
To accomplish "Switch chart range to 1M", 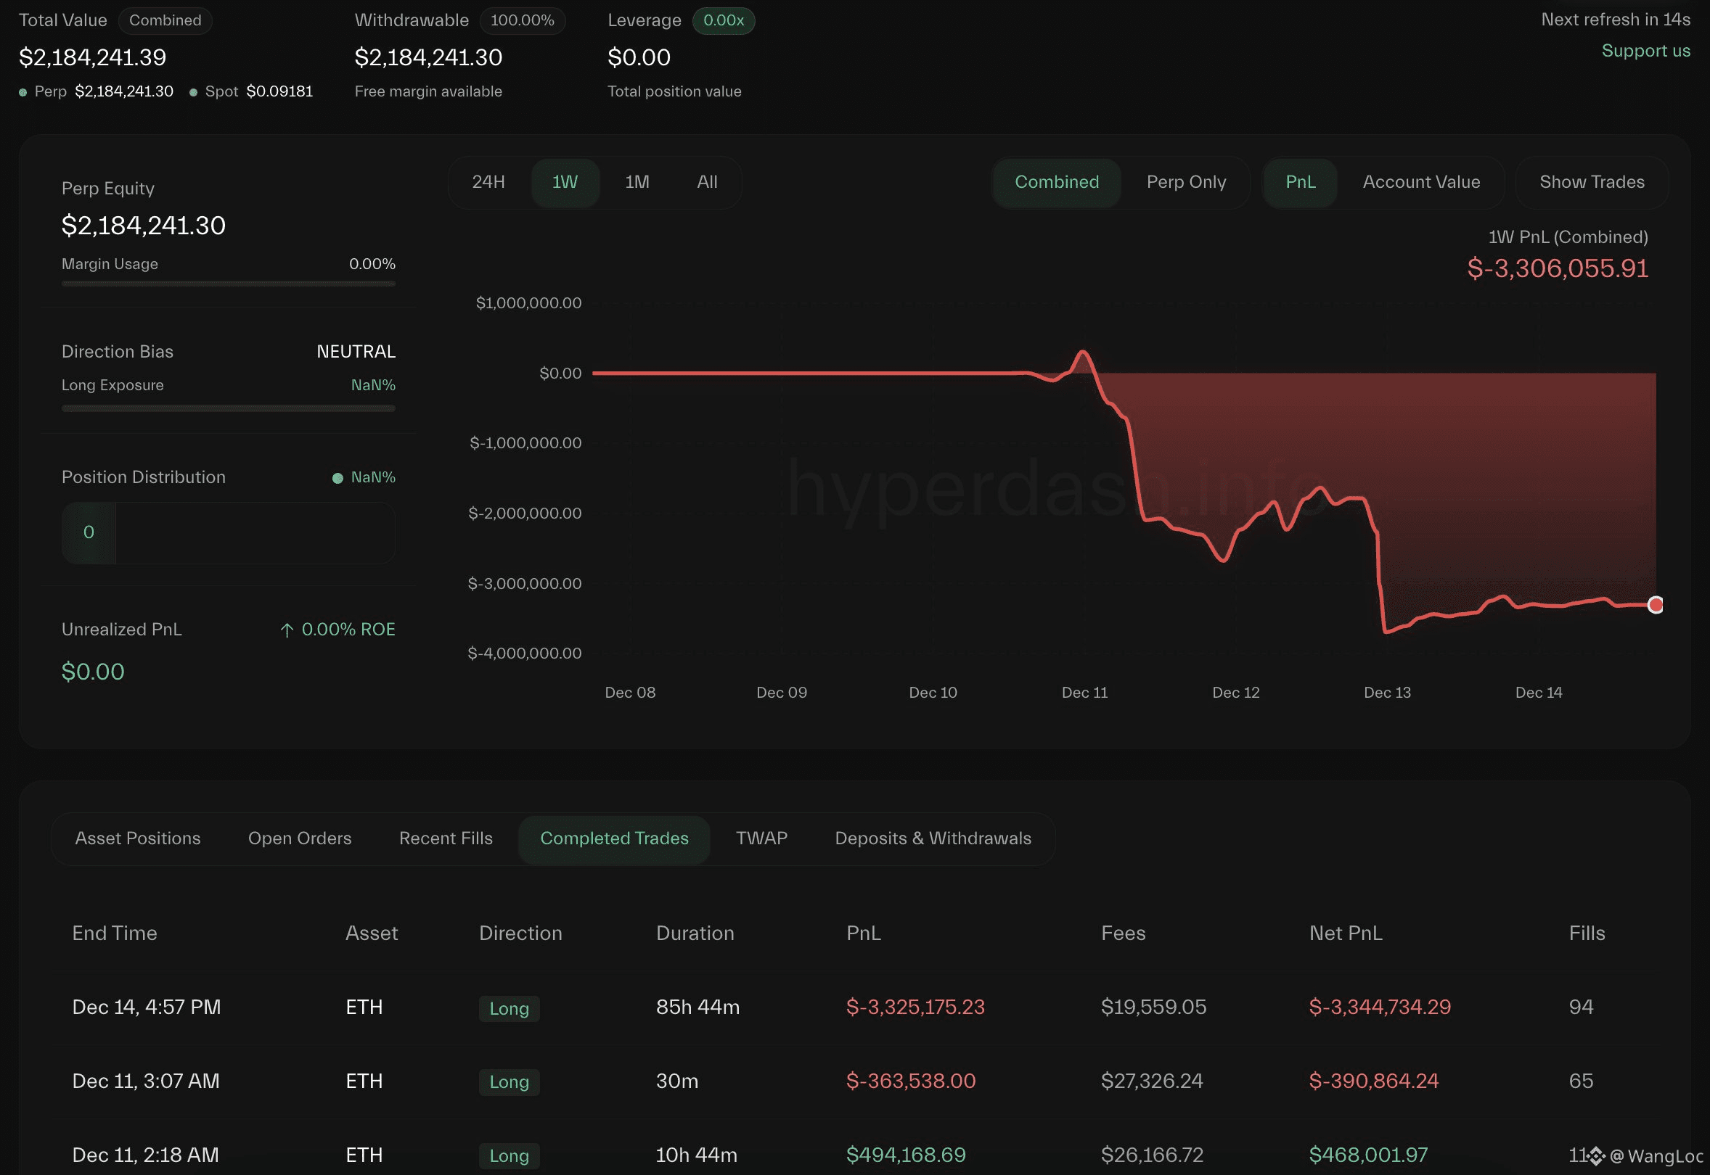I will 637,182.
